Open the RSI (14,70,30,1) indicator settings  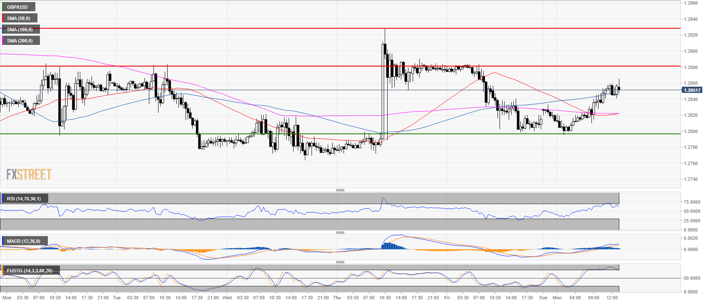(24, 199)
